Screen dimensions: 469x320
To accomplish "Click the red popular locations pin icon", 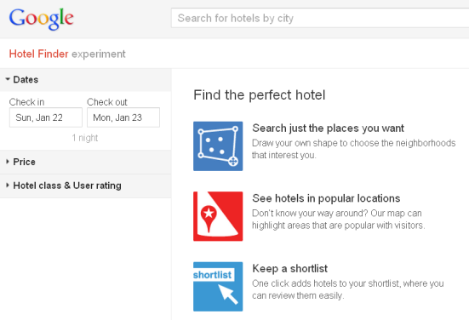I will [x=218, y=216].
